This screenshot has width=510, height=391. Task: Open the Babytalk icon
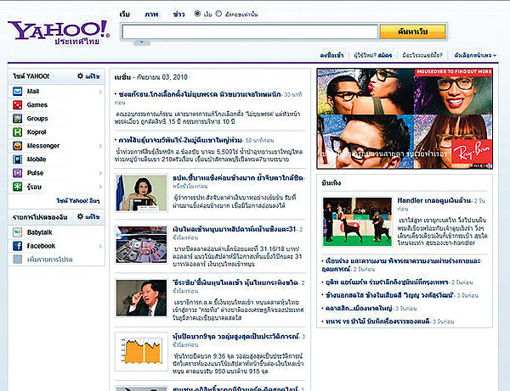(x=17, y=232)
